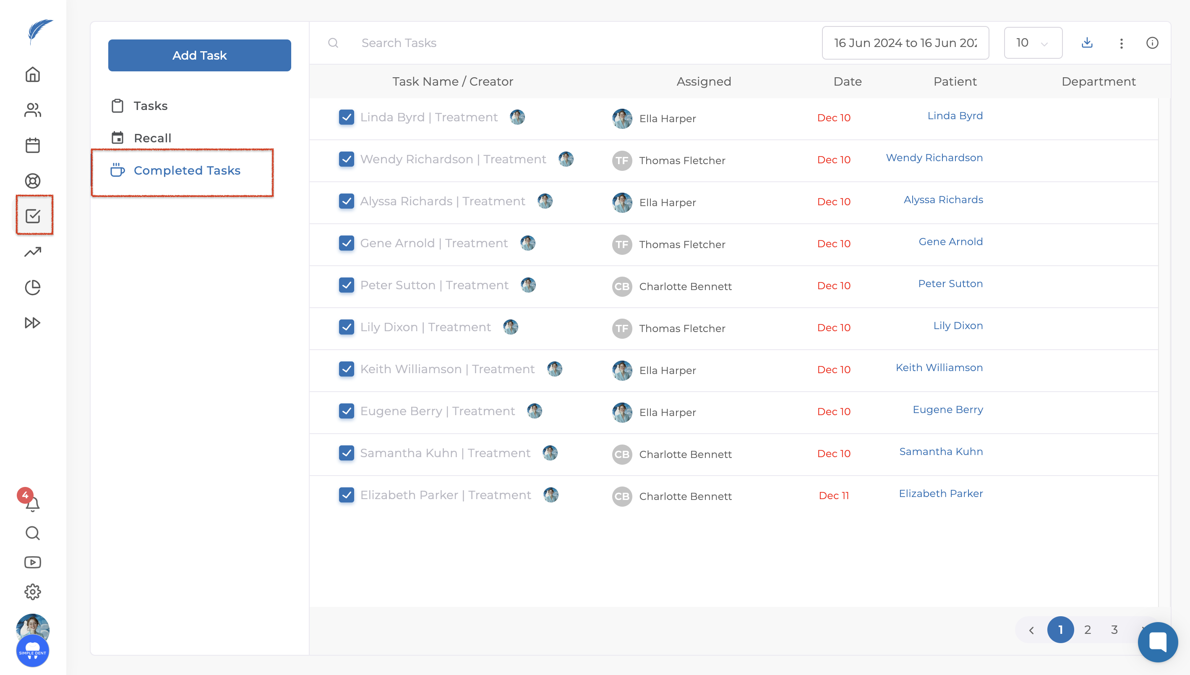Open the Home dashboard icon
1190x675 pixels.
coord(32,74)
